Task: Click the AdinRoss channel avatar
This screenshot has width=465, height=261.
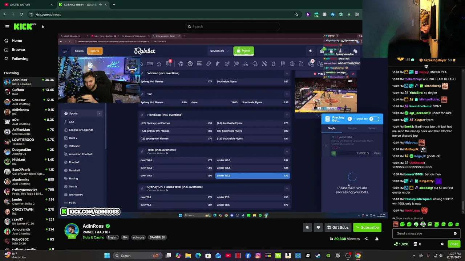Action: pos(72,231)
